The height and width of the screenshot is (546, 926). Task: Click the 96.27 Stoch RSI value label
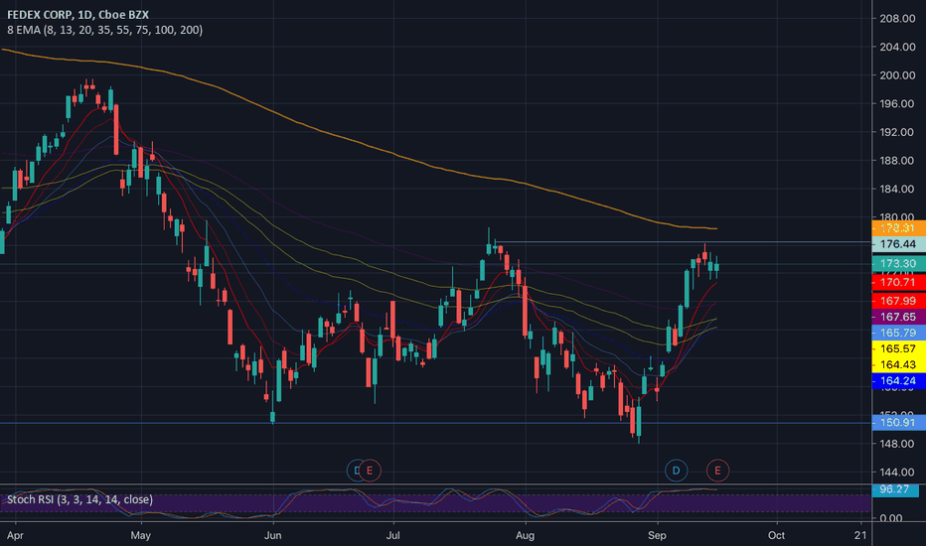(x=894, y=489)
